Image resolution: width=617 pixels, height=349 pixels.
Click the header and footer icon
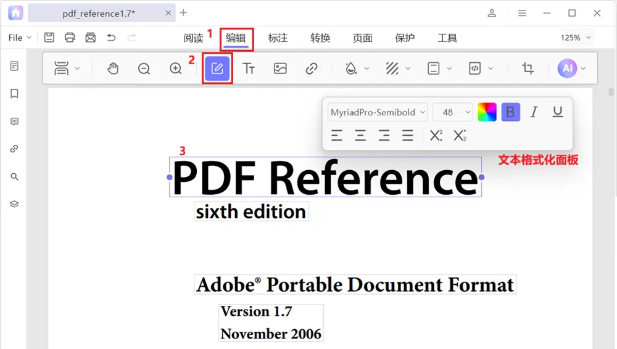tap(434, 68)
